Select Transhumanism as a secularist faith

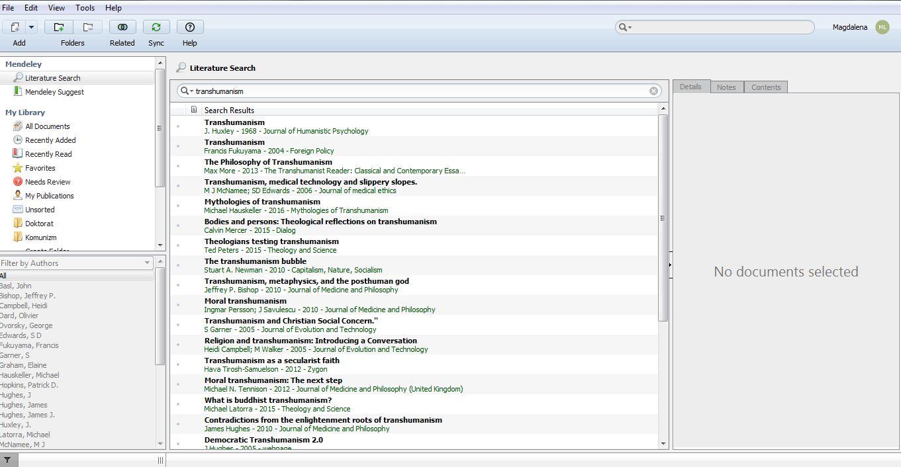pos(414,364)
